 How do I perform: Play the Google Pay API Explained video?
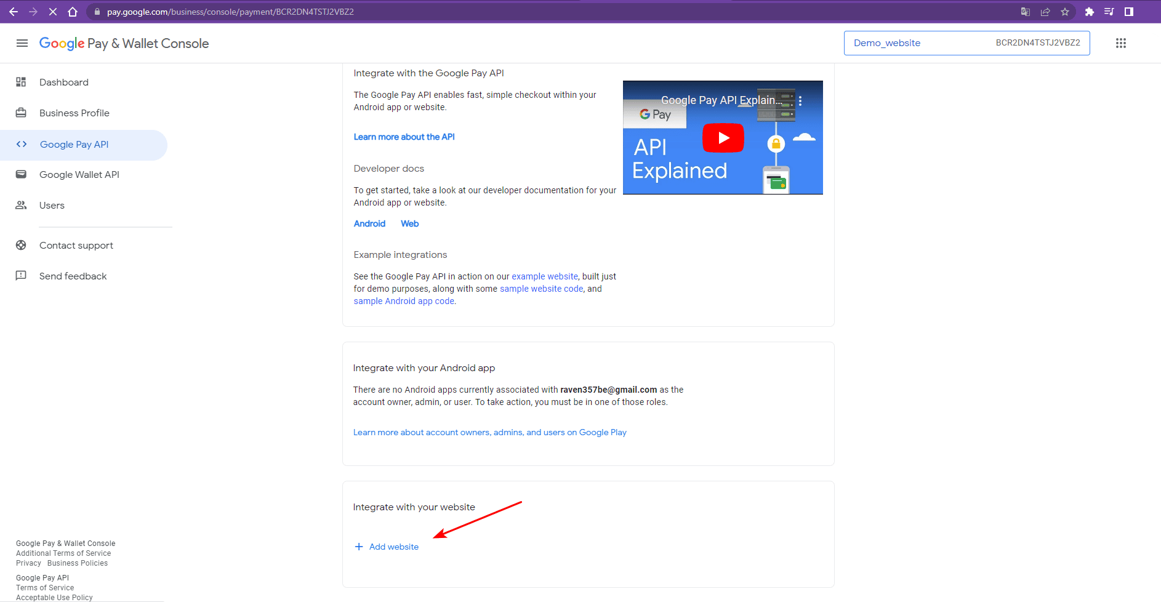click(x=723, y=138)
